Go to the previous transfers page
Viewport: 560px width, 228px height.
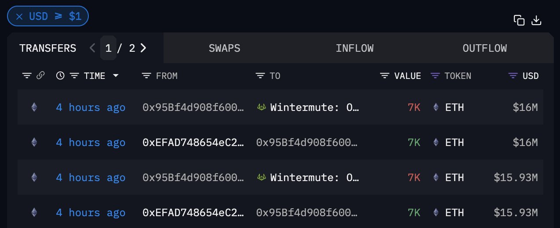pos(92,48)
